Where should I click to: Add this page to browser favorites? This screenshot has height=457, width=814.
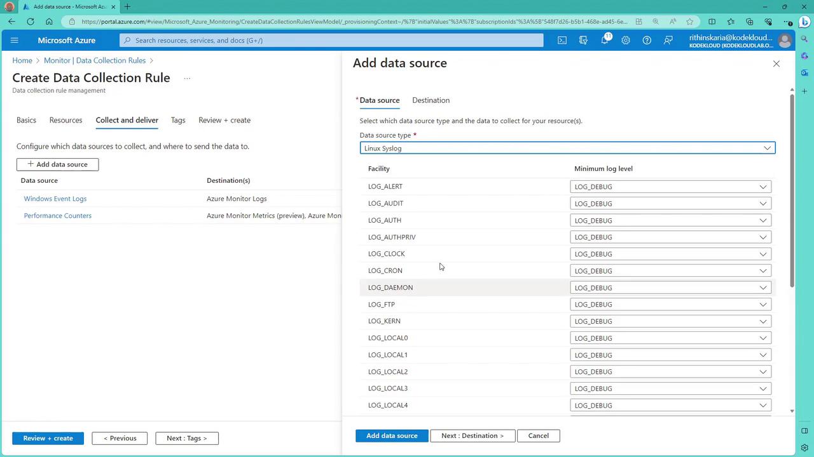click(689, 22)
